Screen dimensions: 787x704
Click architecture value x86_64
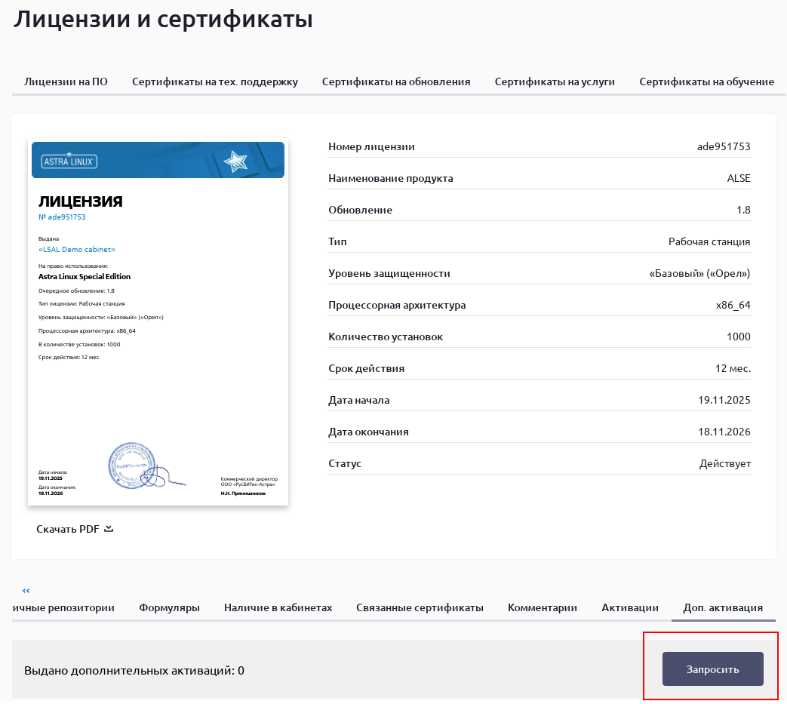point(733,305)
